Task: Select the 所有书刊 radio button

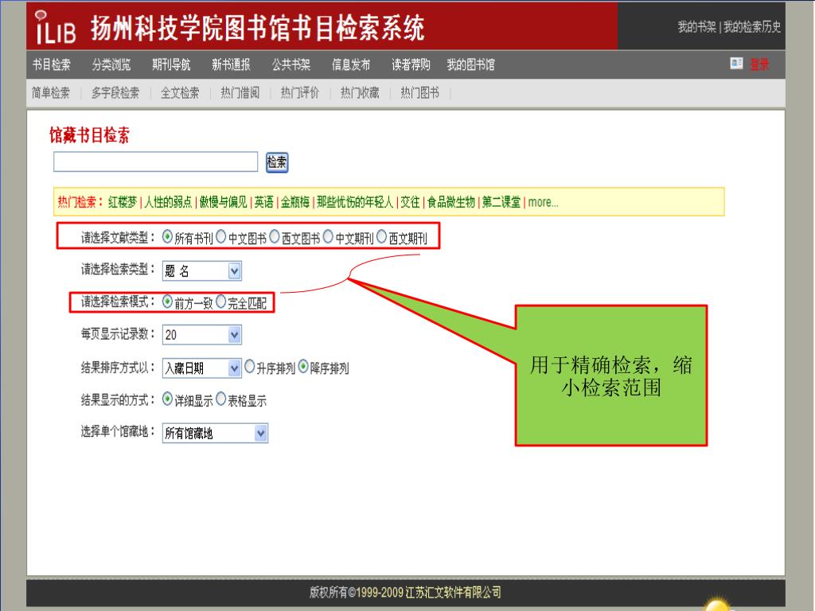Action: pyautogui.click(x=167, y=237)
